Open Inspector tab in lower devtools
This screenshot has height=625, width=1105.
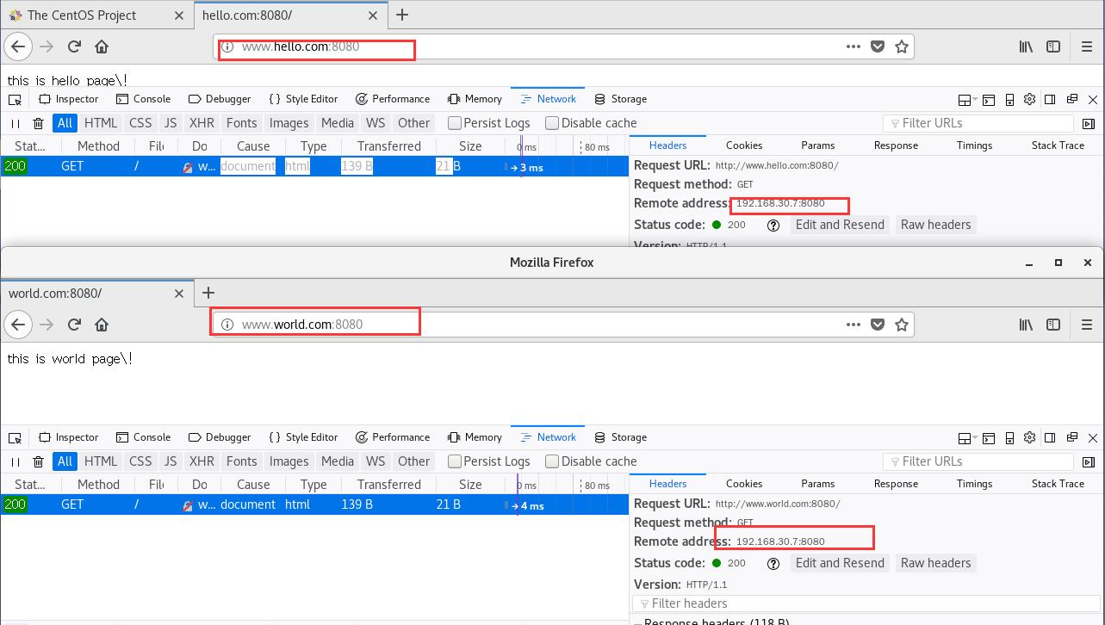(x=69, y=437)
